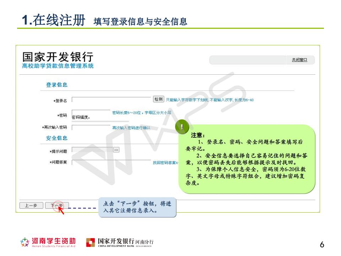
Task: Click the 高校助学贷款信息管理系统 subtitle
Action: [58, 66]
